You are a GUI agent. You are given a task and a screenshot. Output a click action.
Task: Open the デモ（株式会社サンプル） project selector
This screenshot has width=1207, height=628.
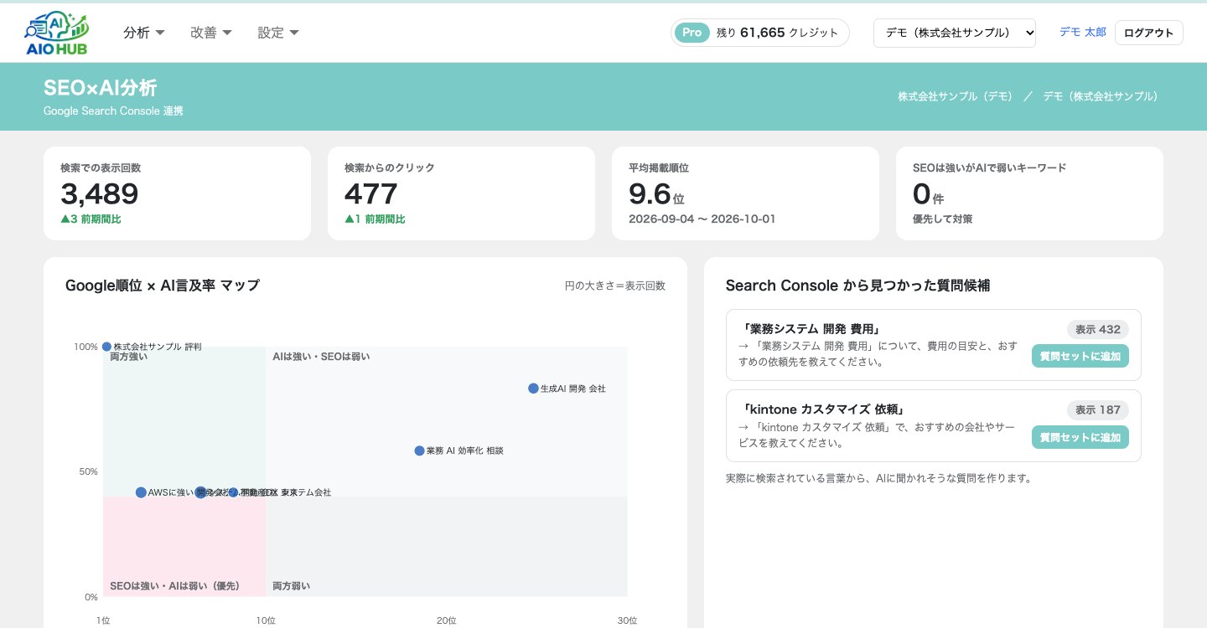coord(955,33)
